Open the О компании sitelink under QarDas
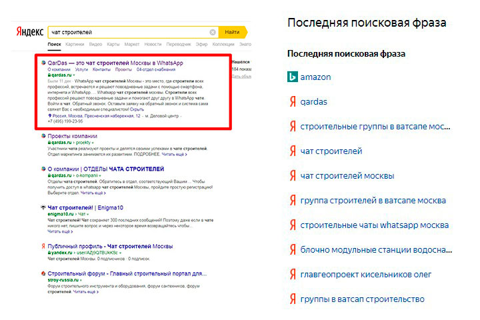 click(59, 69)
